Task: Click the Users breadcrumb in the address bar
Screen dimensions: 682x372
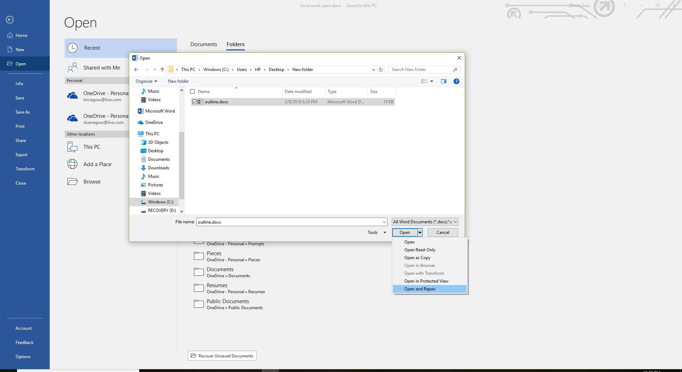Action: [242, 70]
